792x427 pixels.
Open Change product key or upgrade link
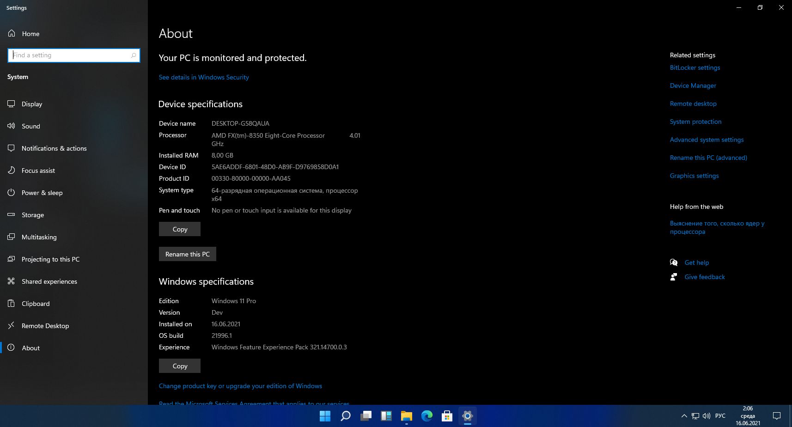pyautogui.click(x=240, y=386)
